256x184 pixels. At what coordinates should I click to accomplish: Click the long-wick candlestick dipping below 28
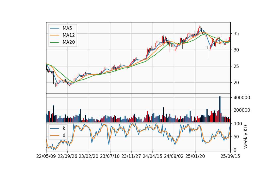tap(207, 52)
